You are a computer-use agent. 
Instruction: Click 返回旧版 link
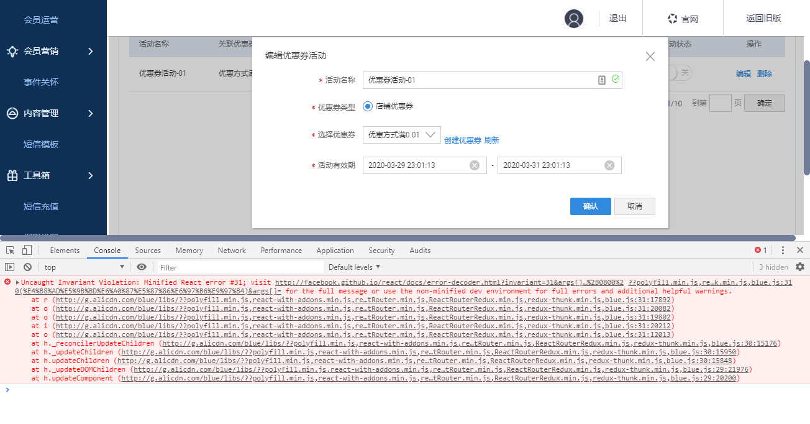click(763, 19)
